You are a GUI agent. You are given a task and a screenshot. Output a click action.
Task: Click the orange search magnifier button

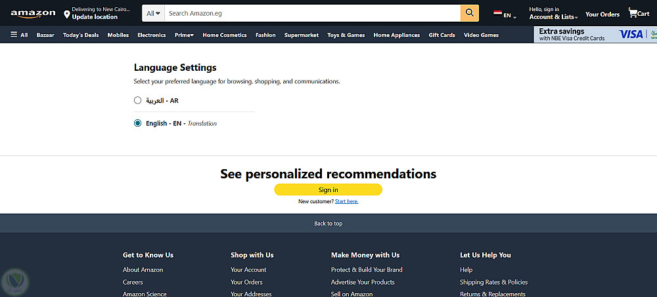(x=470, y=13)
